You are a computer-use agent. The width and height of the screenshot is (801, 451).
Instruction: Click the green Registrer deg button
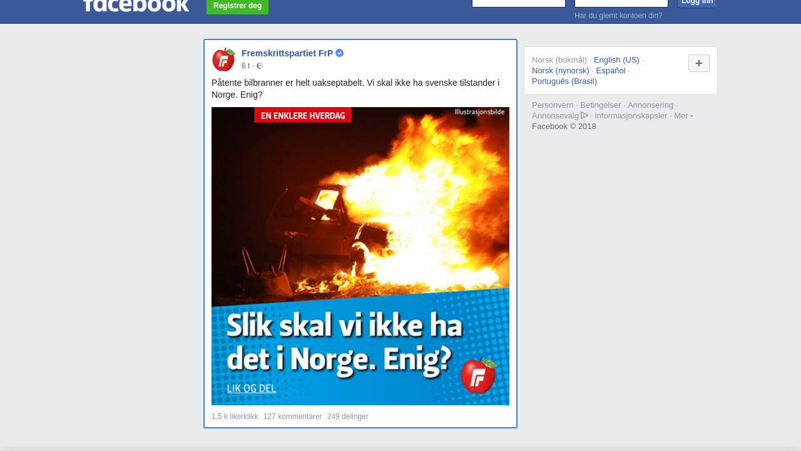click(237, 6)
